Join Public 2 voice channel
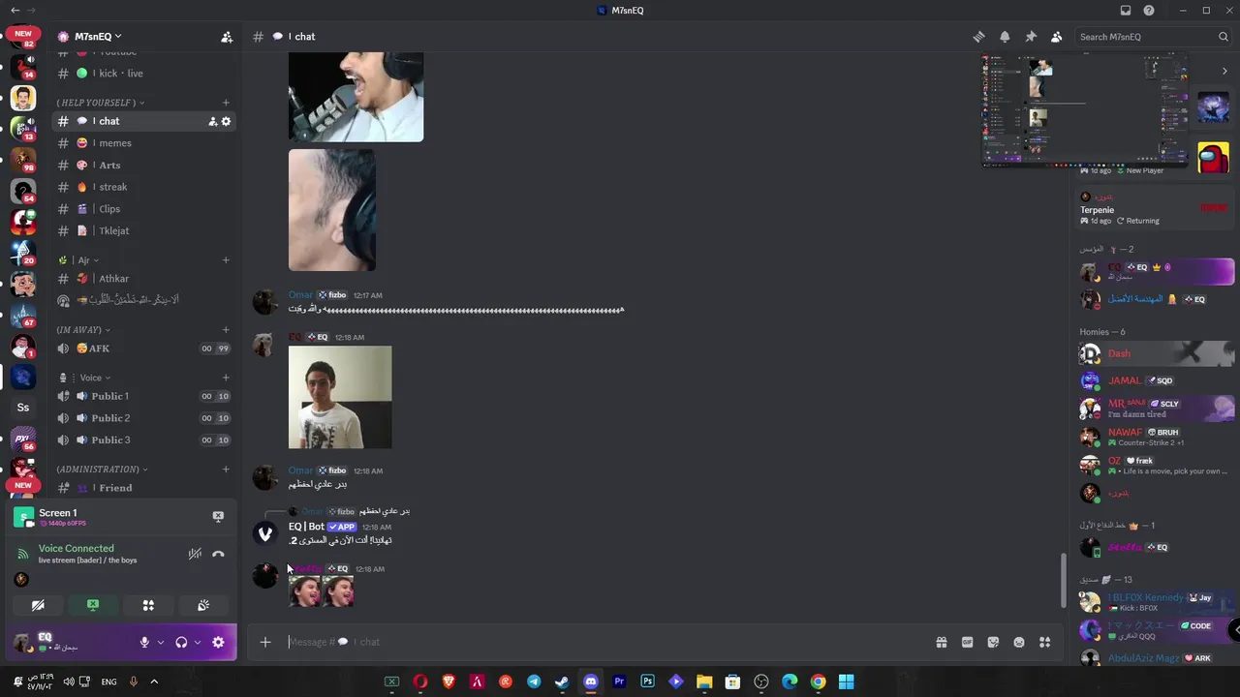The width and height of the screenshot is (1240, 697). 143,418
